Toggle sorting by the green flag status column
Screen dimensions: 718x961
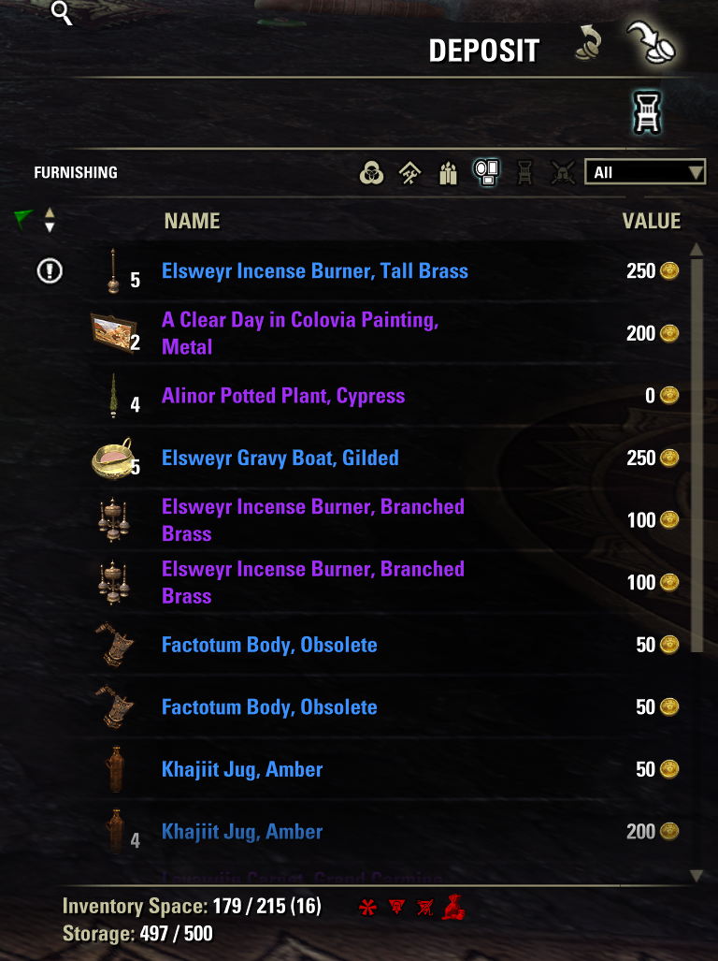pyautogui.click(x=22, y=218)
